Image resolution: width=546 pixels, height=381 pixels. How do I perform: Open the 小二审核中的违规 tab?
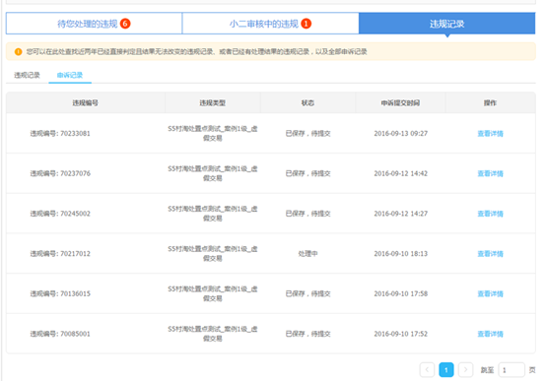270,24
